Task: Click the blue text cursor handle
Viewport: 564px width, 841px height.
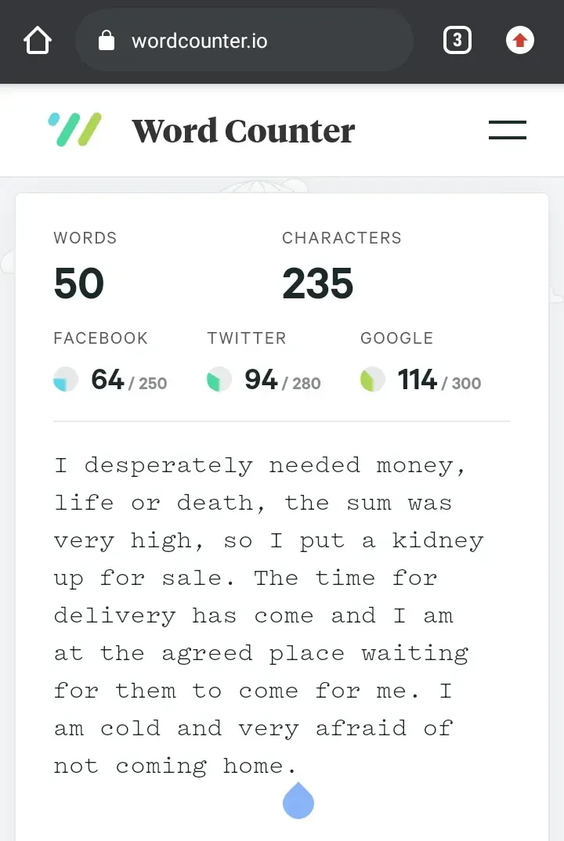Action: [298, 801]
